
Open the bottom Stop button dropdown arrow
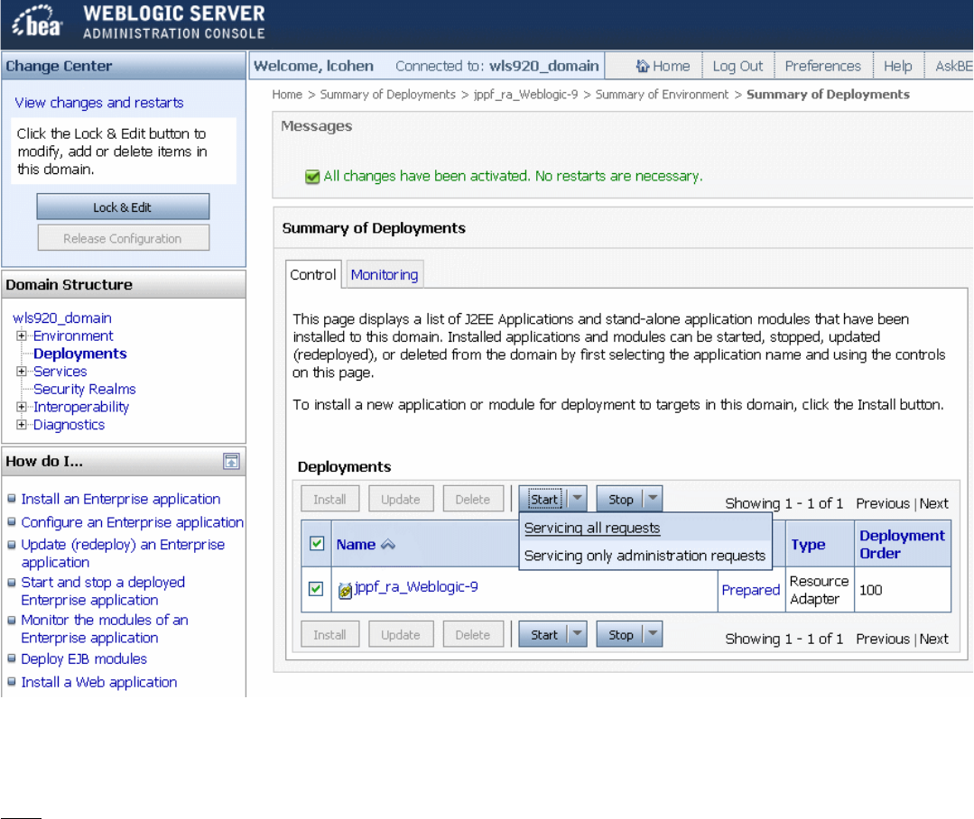(653, 634)
